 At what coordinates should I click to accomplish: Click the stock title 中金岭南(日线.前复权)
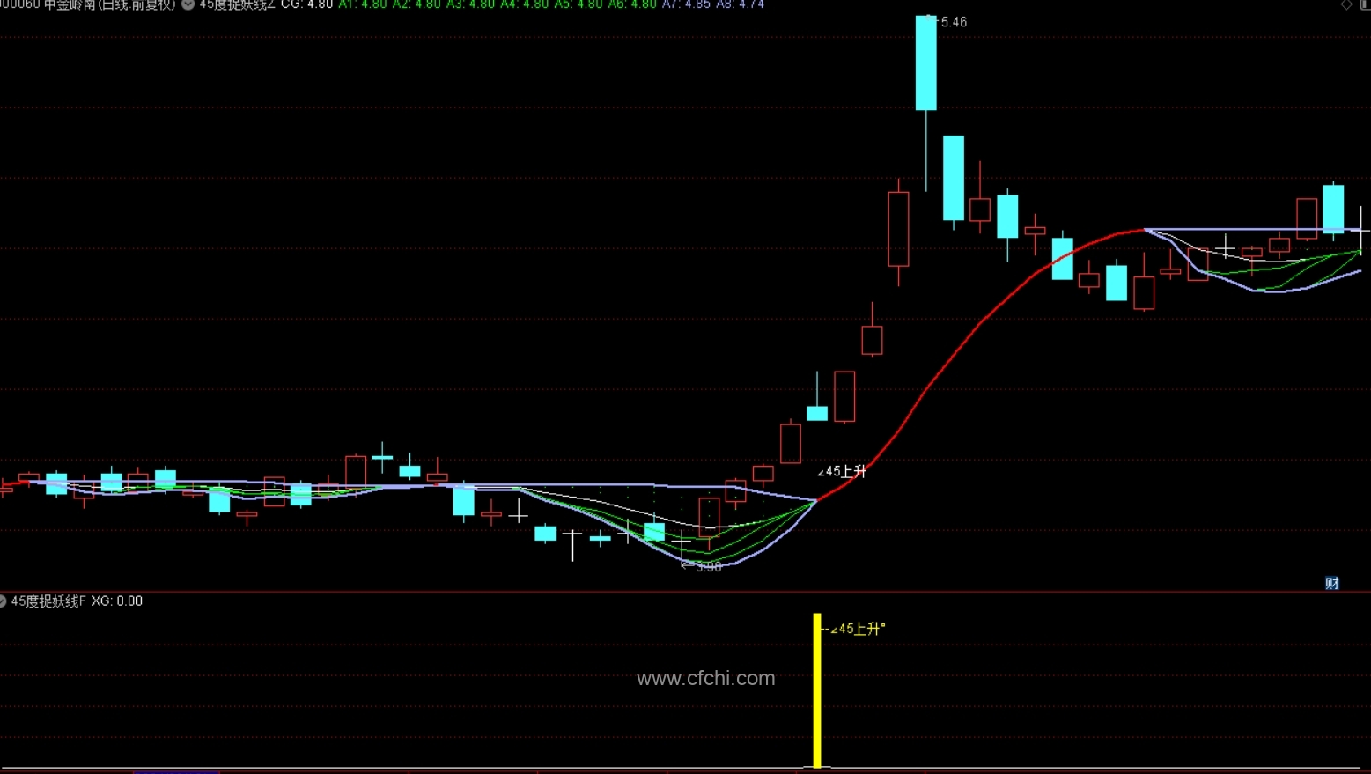[109, 4]
